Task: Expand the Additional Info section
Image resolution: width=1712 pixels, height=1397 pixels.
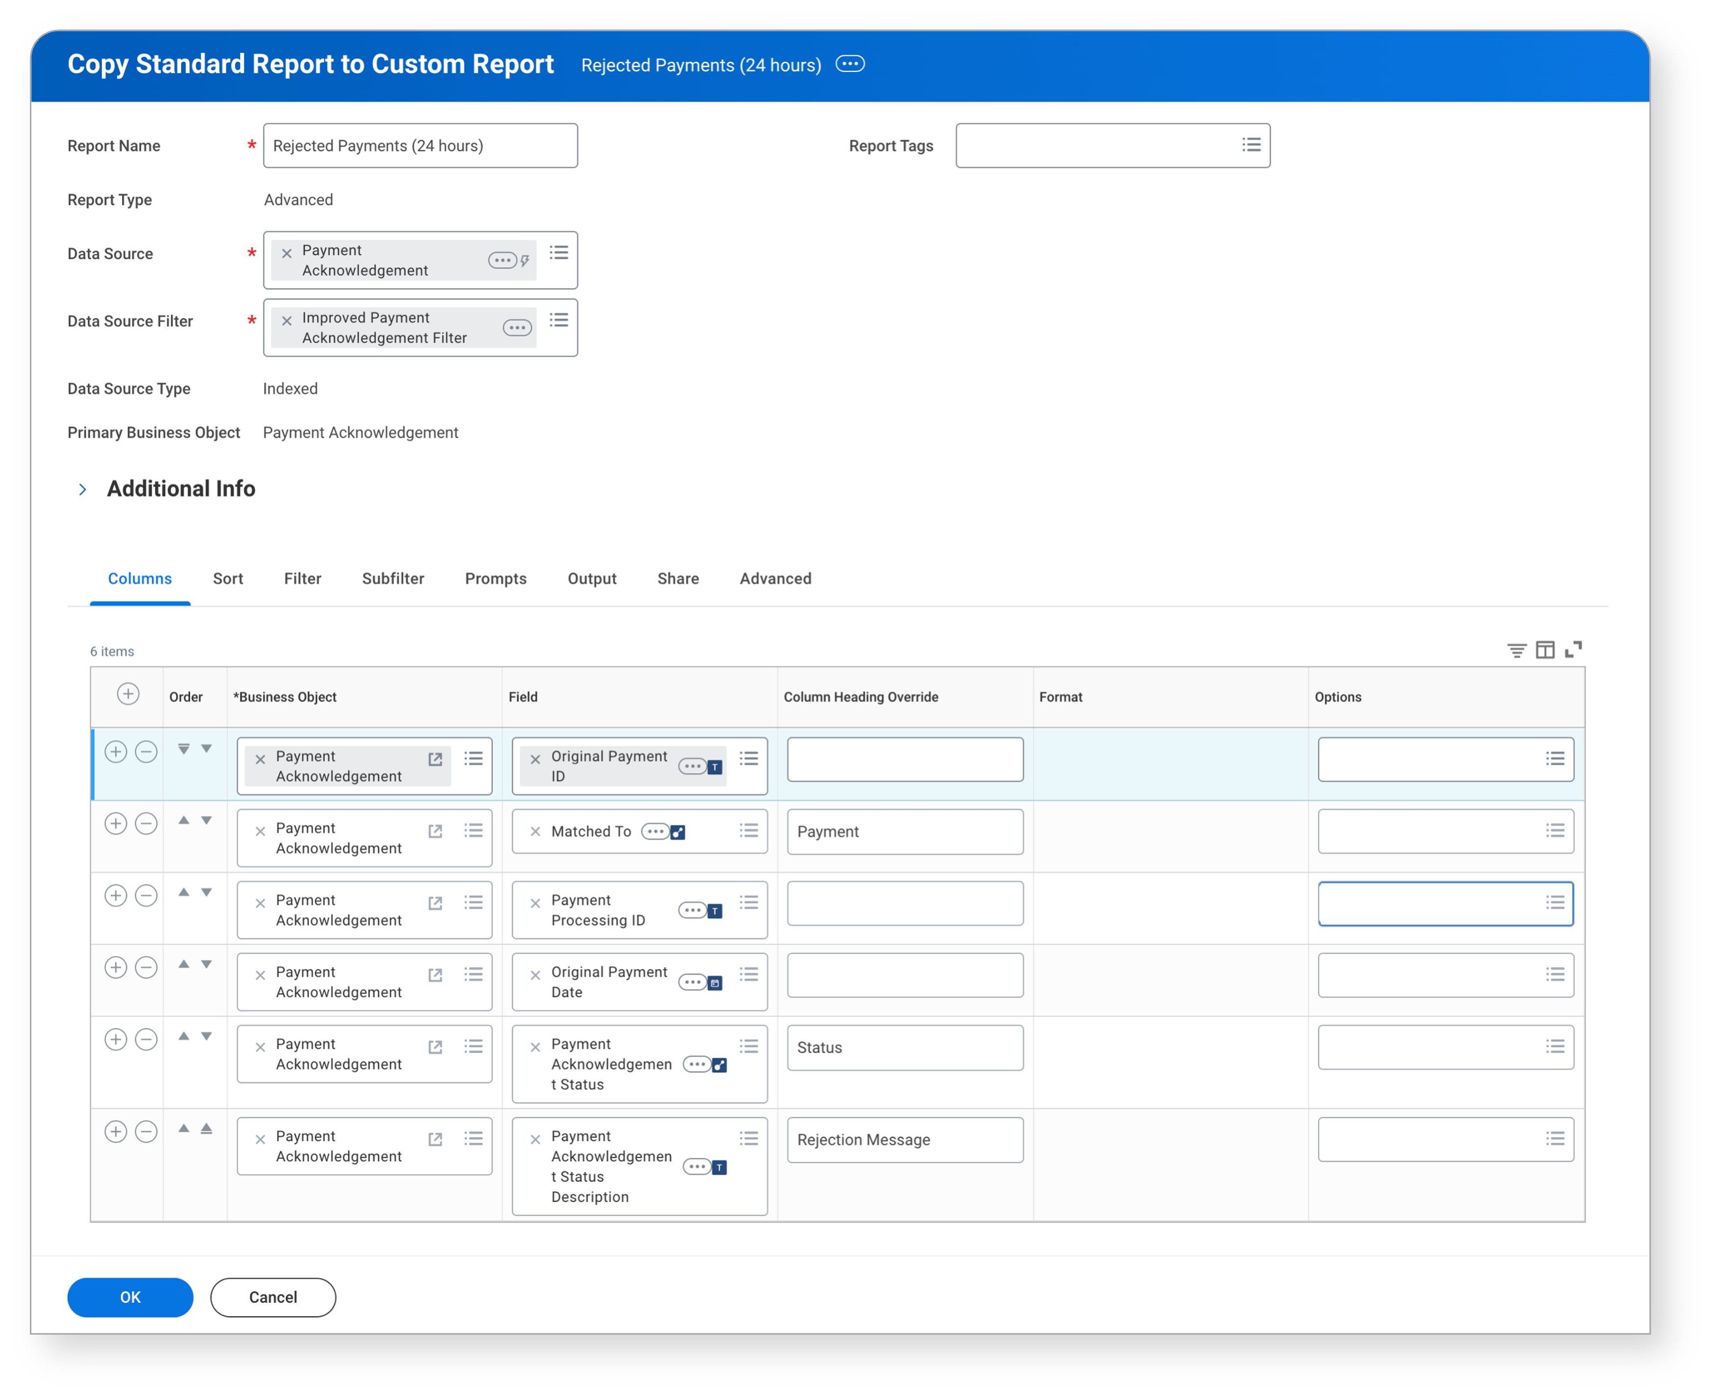Action: [82, 489]
